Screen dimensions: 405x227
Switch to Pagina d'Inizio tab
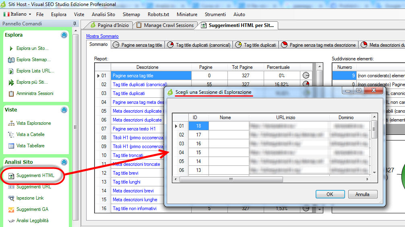110,25
